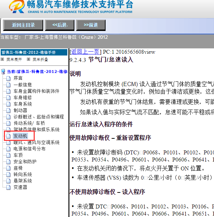The width and height of the screenshot is (214, 217).
Task: Open the 悬架系统 chapter
Action: point(23,181)
